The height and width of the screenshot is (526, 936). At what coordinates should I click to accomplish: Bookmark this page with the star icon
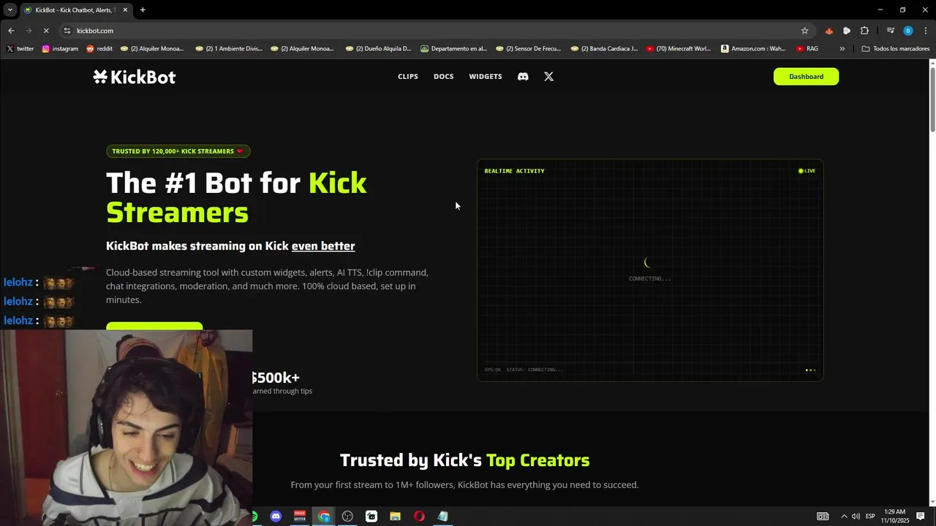pyautogui.click(x=804, y=31)
